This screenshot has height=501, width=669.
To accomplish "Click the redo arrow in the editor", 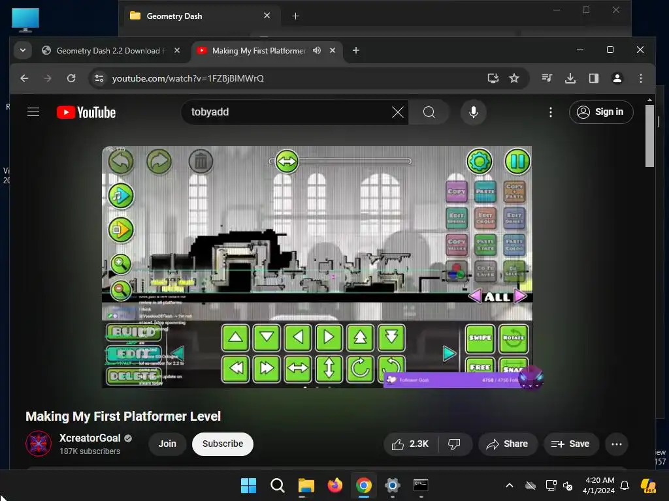I will pyautogui.click(x=159, y=162).
